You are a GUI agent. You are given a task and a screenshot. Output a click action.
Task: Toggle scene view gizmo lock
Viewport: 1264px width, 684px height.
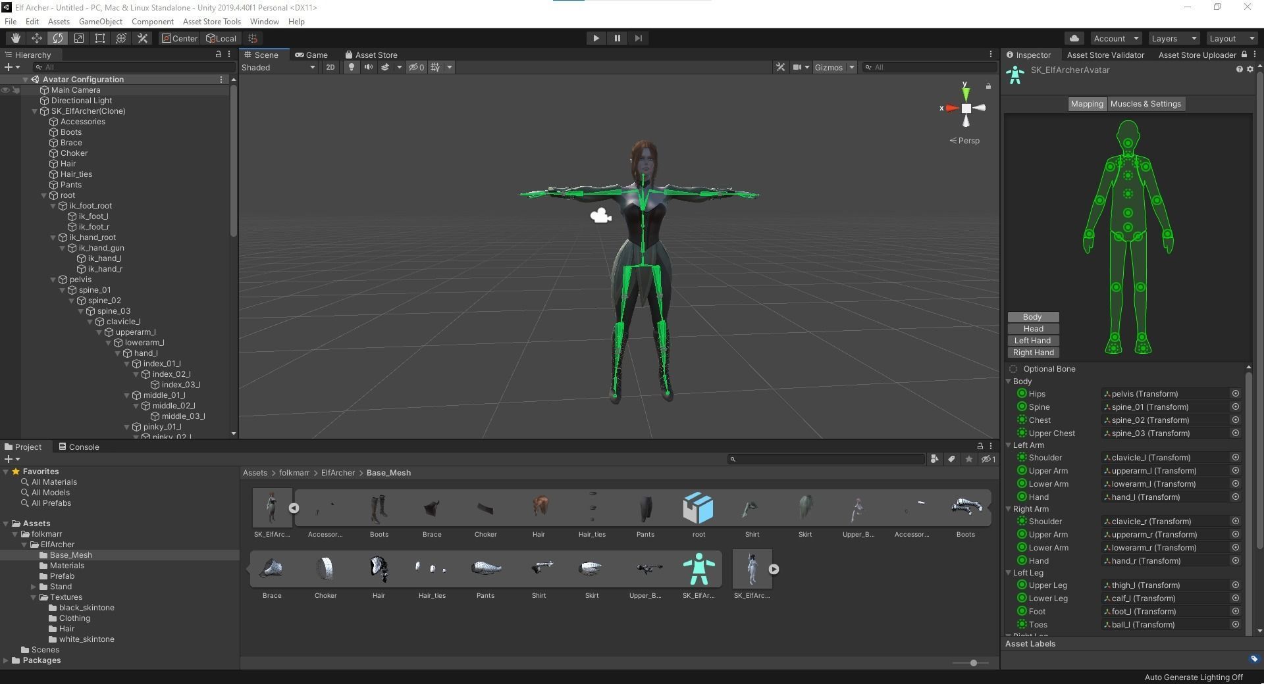point(988,86)
